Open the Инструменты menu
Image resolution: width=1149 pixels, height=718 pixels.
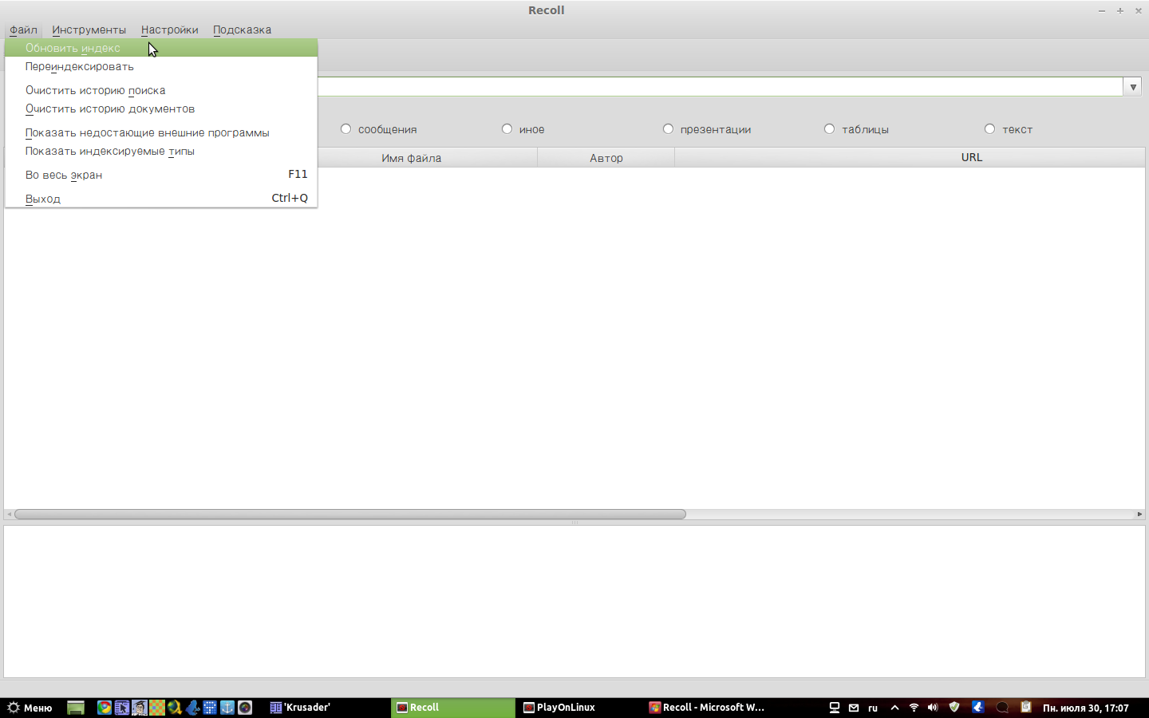[89, 30]
